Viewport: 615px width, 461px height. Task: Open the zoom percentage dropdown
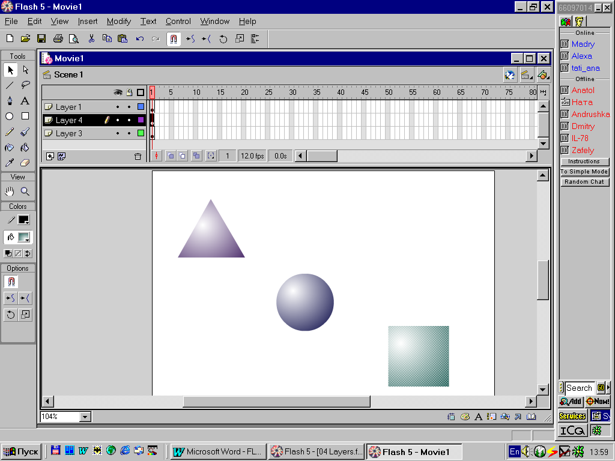(85, 417)
